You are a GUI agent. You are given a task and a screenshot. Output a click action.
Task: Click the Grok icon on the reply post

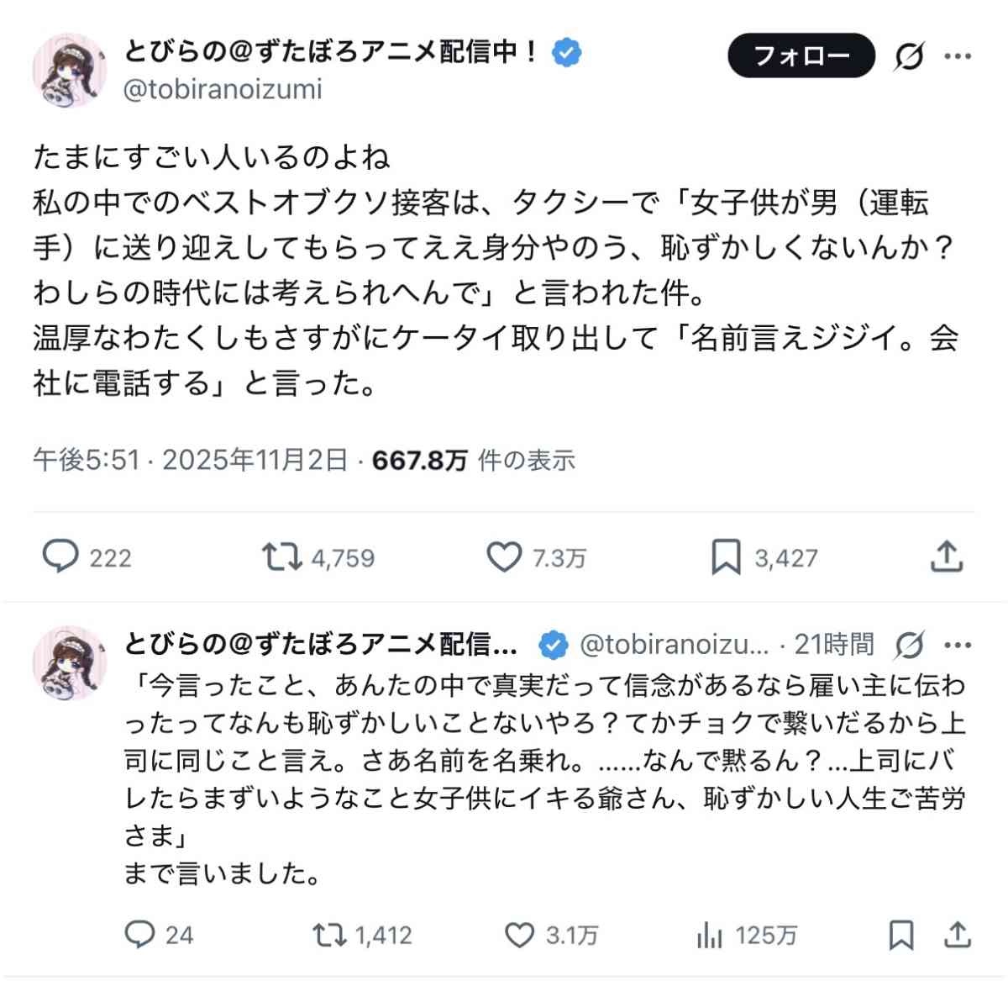909,646
